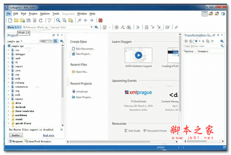Expand the markdown folder
This screenshot has height=155, width=231.
(8, 115)
